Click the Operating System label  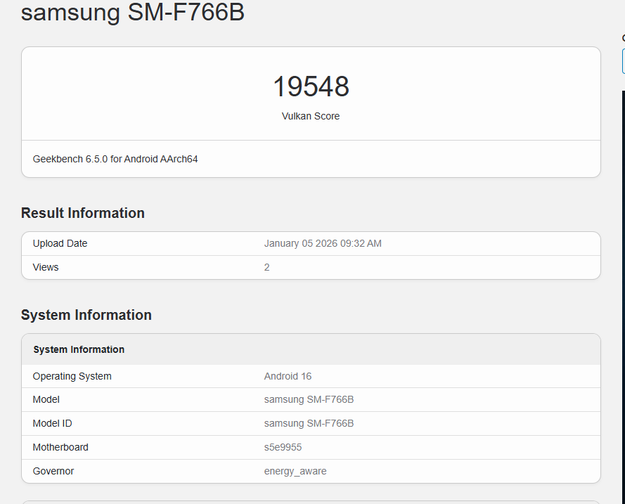pos(72,376)
